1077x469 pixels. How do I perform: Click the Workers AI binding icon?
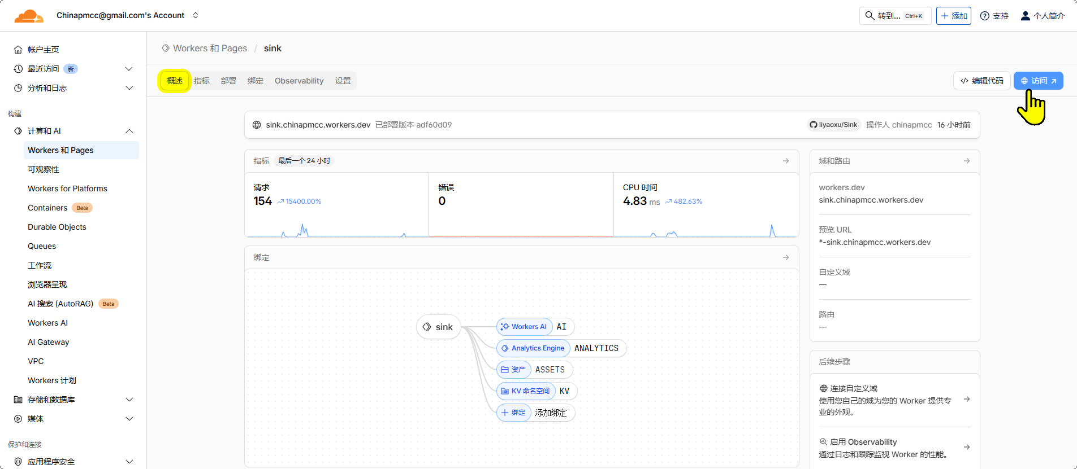click(x=504, y=327)
